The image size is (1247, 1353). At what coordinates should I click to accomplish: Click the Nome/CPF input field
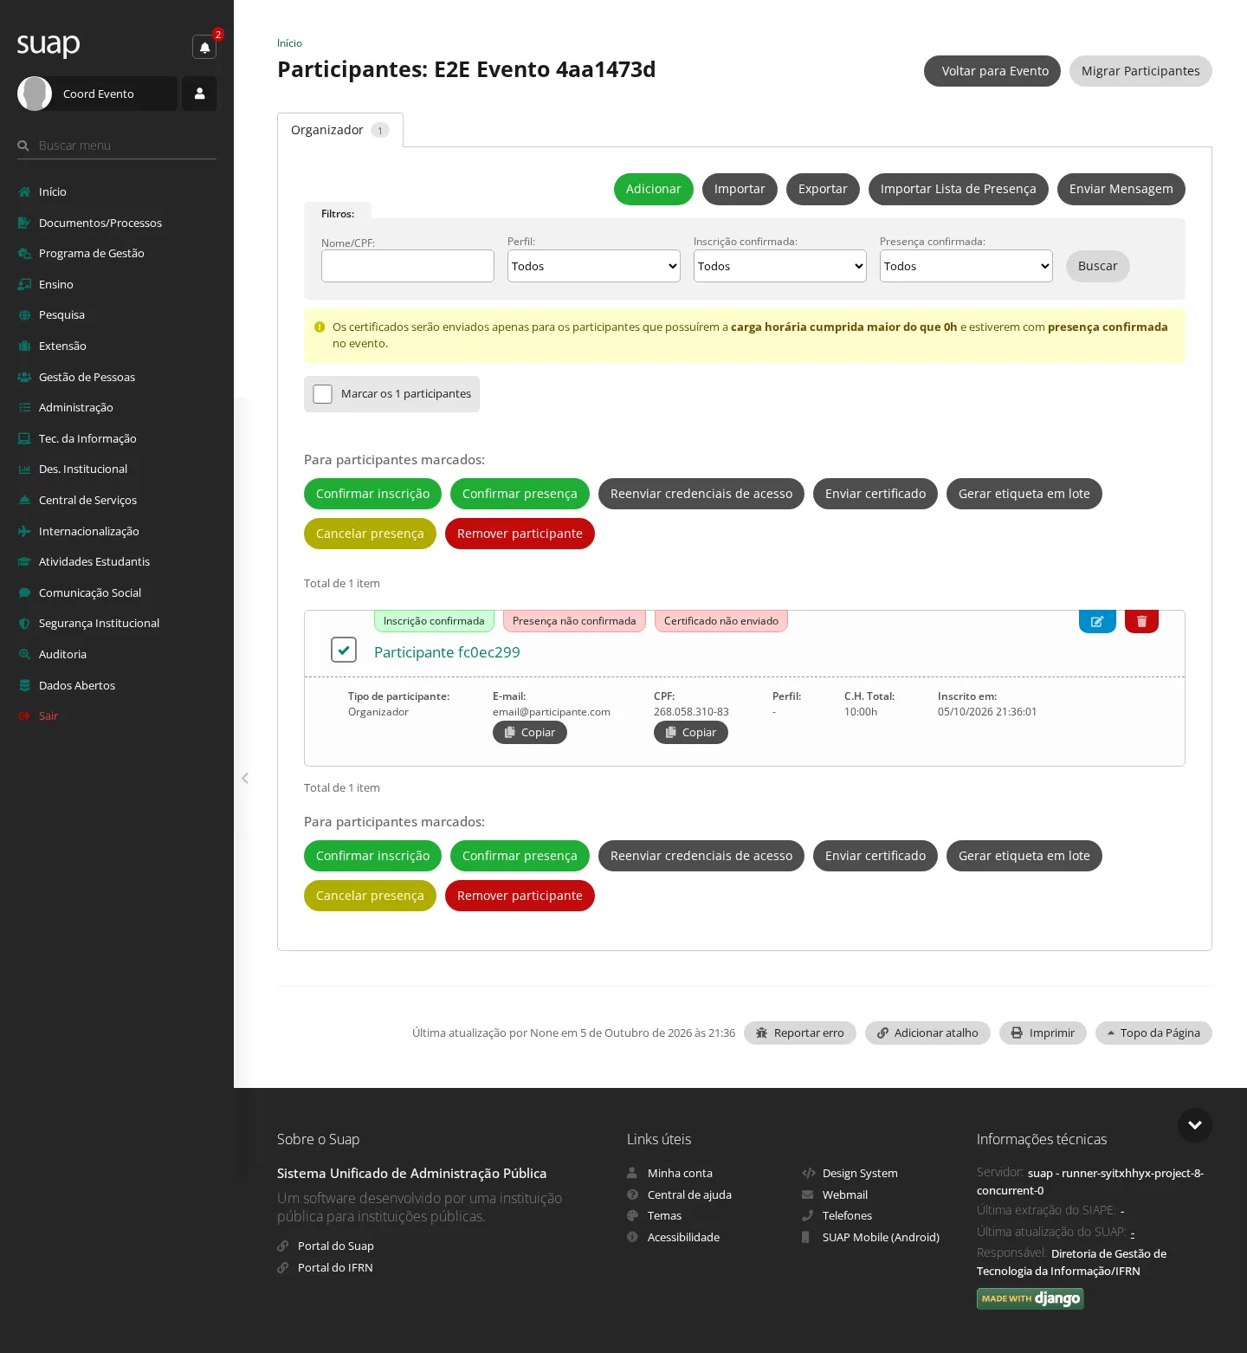tap(408, 266)
